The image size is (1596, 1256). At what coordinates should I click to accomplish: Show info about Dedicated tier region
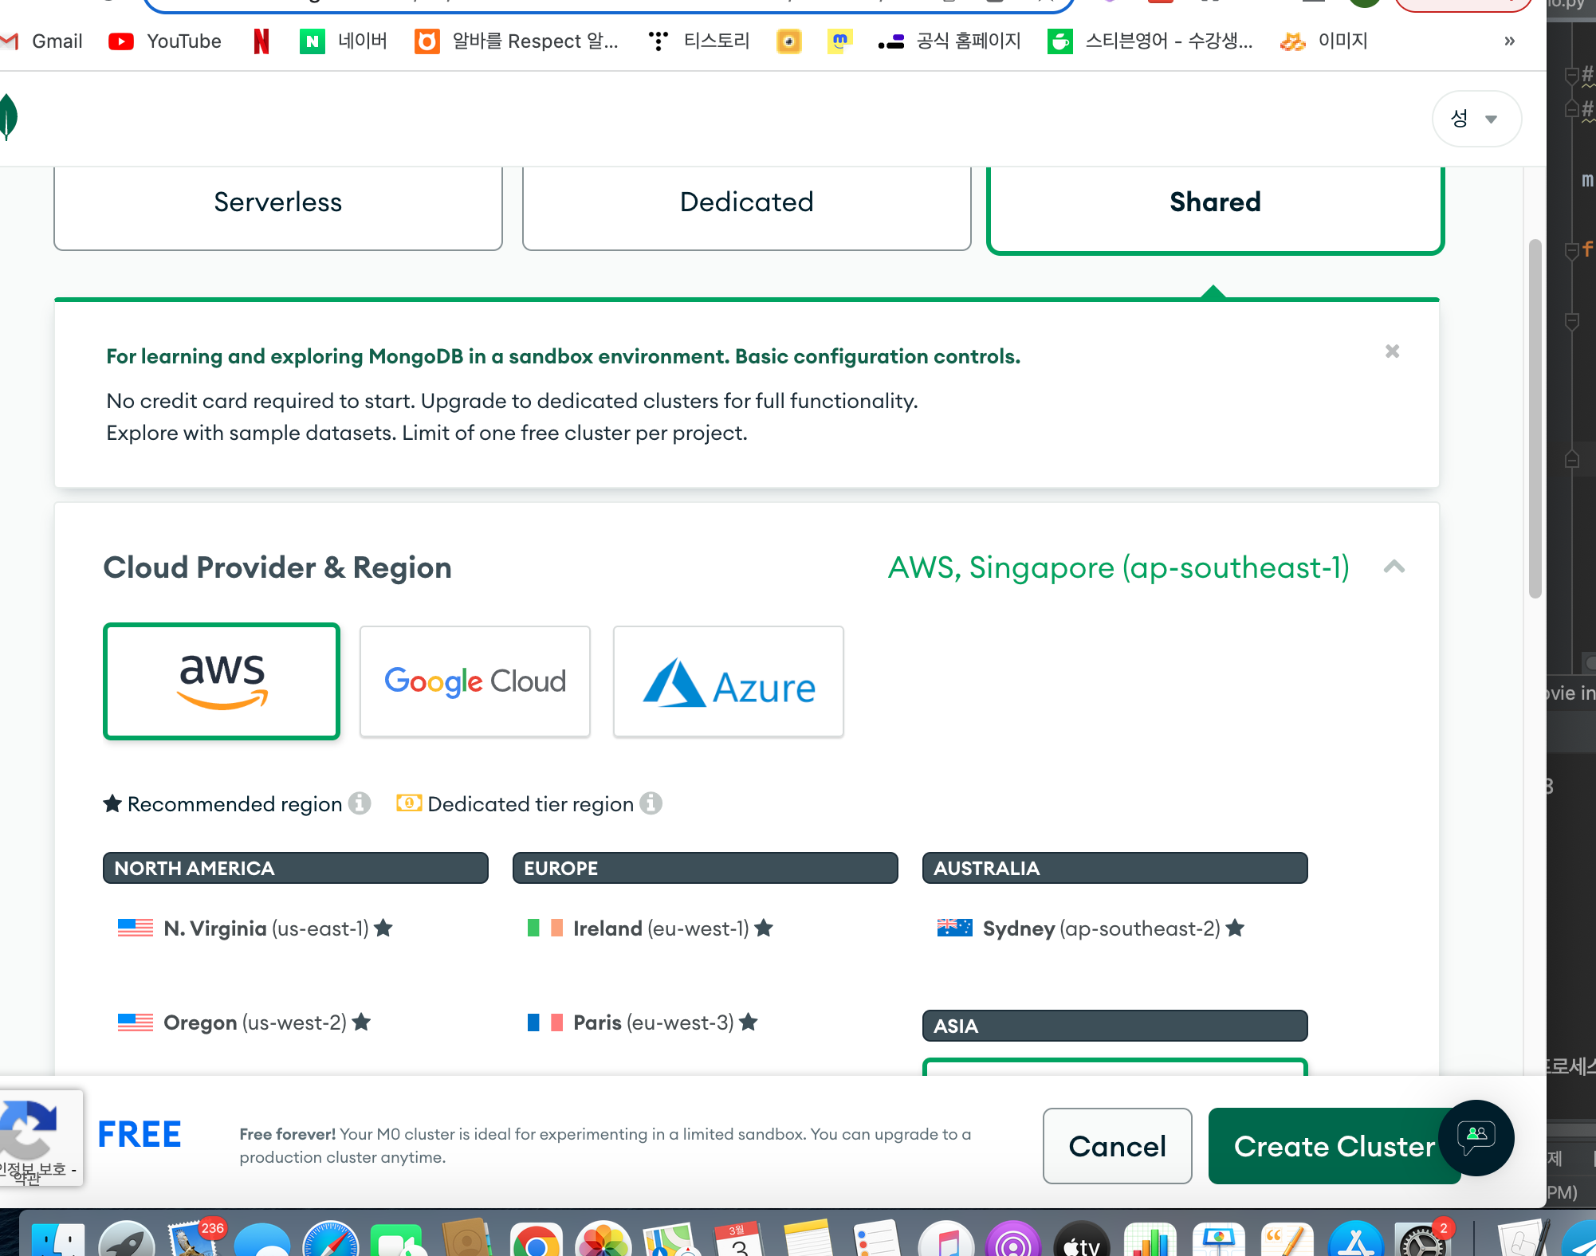click(651, 803)
